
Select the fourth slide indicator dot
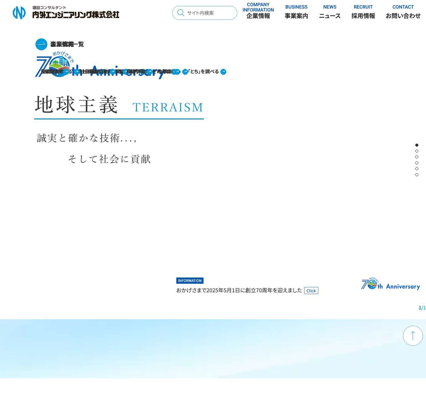pyautogui.click(x=417, y=163)
